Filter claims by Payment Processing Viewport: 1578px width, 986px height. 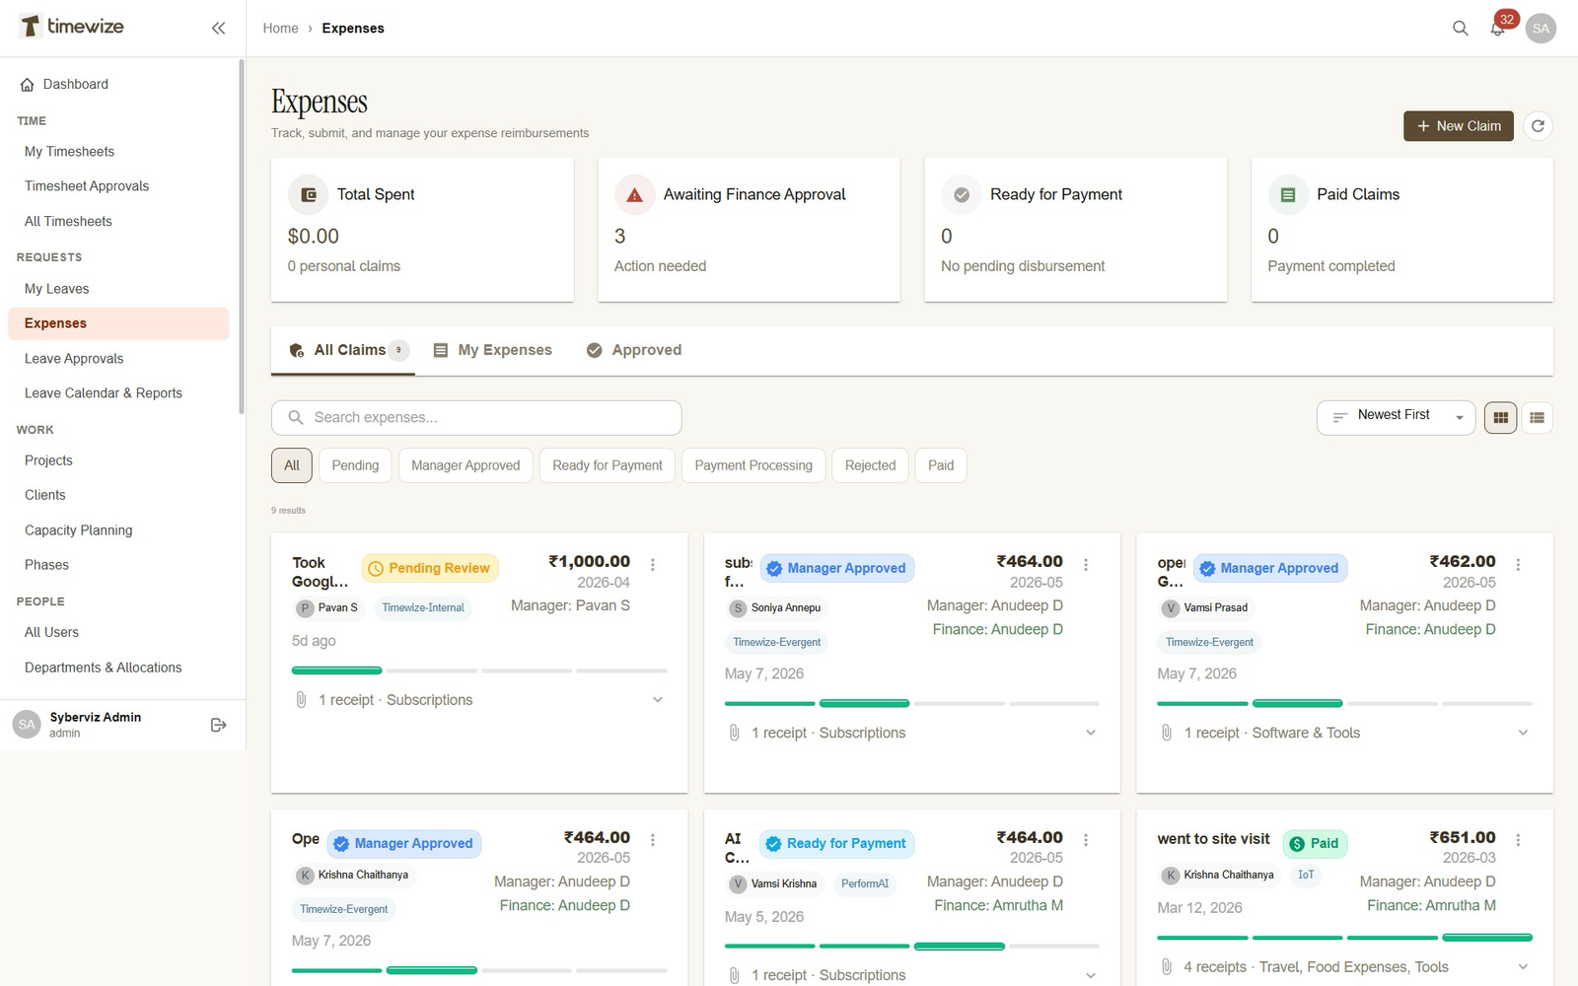click(x=753, y=465)
